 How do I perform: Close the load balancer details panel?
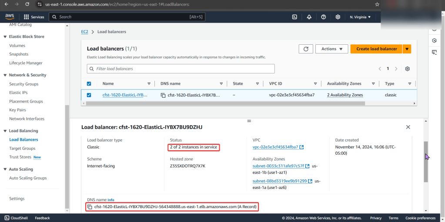tap(408, 127)
